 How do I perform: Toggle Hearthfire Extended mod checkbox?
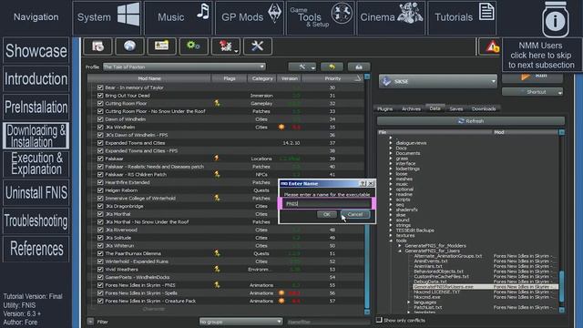coord(100,182)
